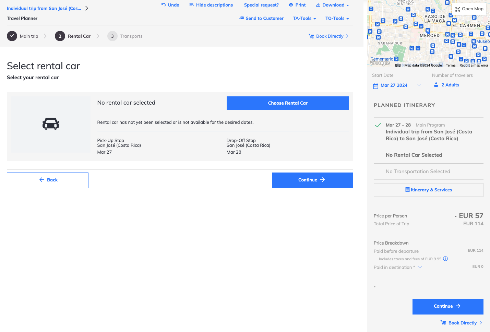Click the arrow in the sidebar Continue button
The height and width of the screenshot is (332, 490).
(x=458, y=306)
